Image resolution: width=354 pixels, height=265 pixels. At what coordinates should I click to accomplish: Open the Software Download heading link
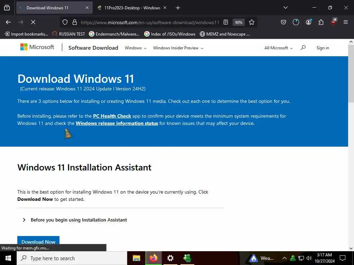coord(93,48)
